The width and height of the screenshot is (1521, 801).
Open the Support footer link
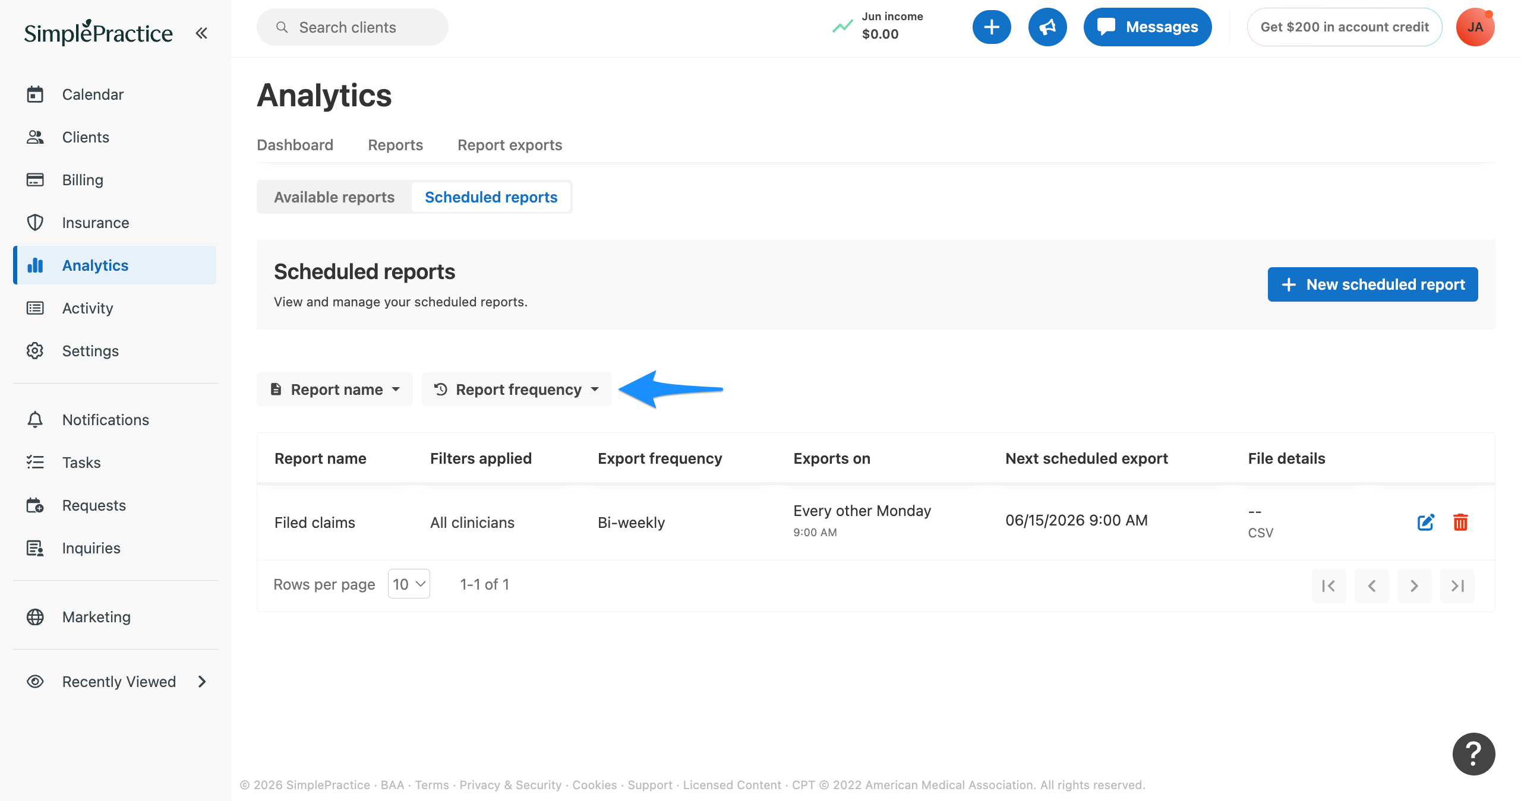[x=650, y=785]
